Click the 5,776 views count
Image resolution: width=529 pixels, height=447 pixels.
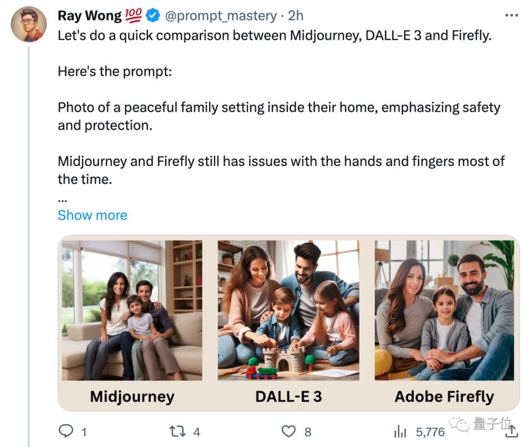430,432
